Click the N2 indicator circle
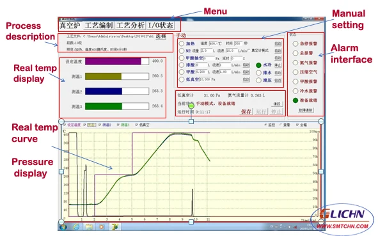This screenshot has height=236, width=378. (182, 51)
